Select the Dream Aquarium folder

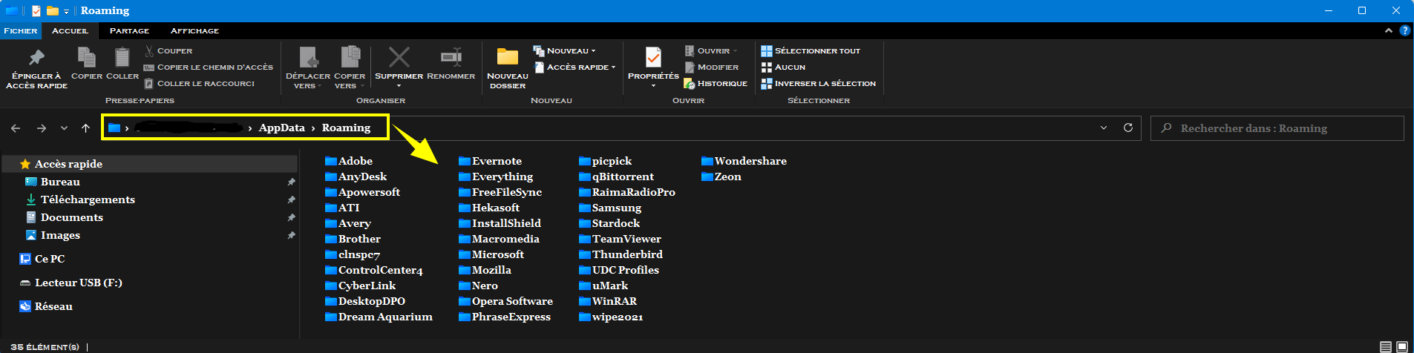pyautogui.click(x=379, y=317)
